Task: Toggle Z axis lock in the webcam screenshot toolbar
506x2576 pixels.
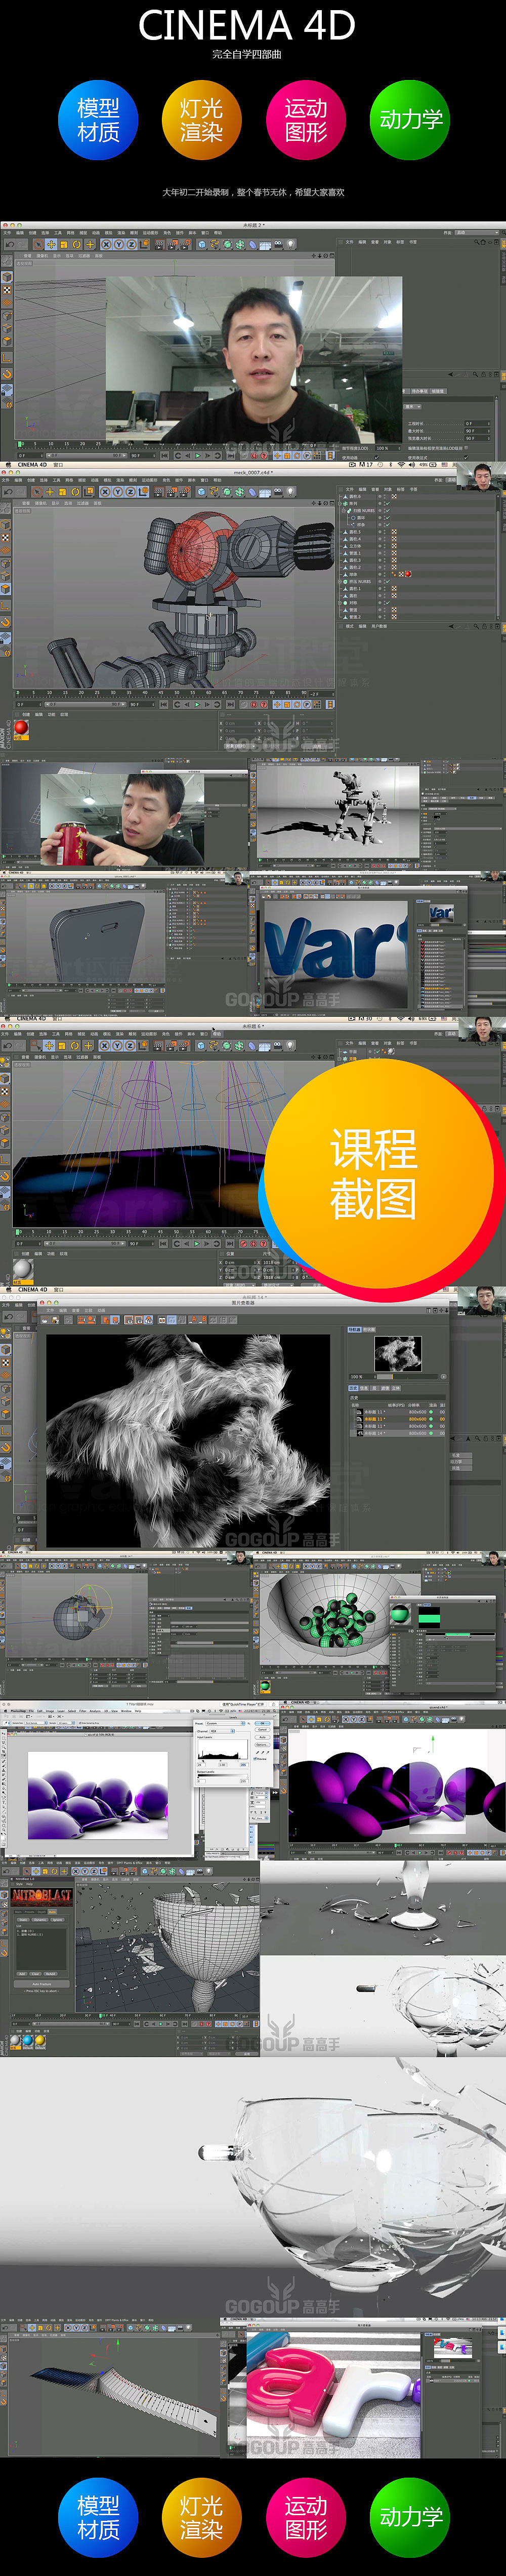Action: point(131,243)
